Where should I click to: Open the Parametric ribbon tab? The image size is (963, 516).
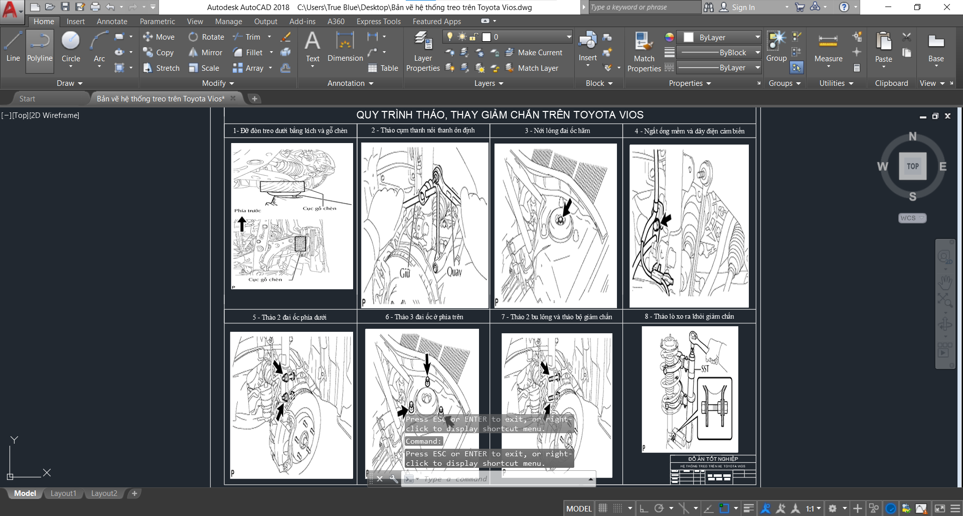tap(157, 22)
